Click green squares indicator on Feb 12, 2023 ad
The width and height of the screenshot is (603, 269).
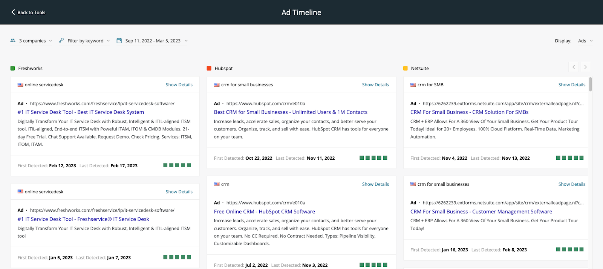pyautogui.click(x=177, y=165)
